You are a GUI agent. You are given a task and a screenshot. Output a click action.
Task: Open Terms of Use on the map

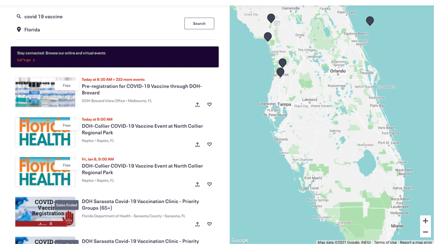(x=385, y=242)
